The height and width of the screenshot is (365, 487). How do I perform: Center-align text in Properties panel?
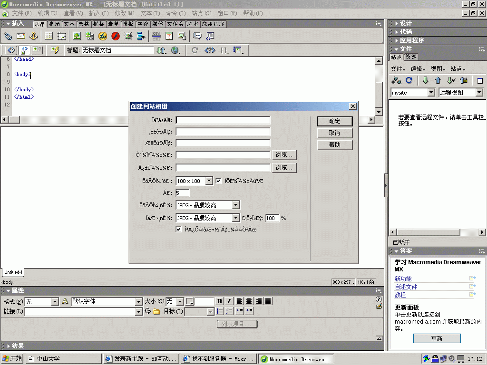[x=249, y=301]
